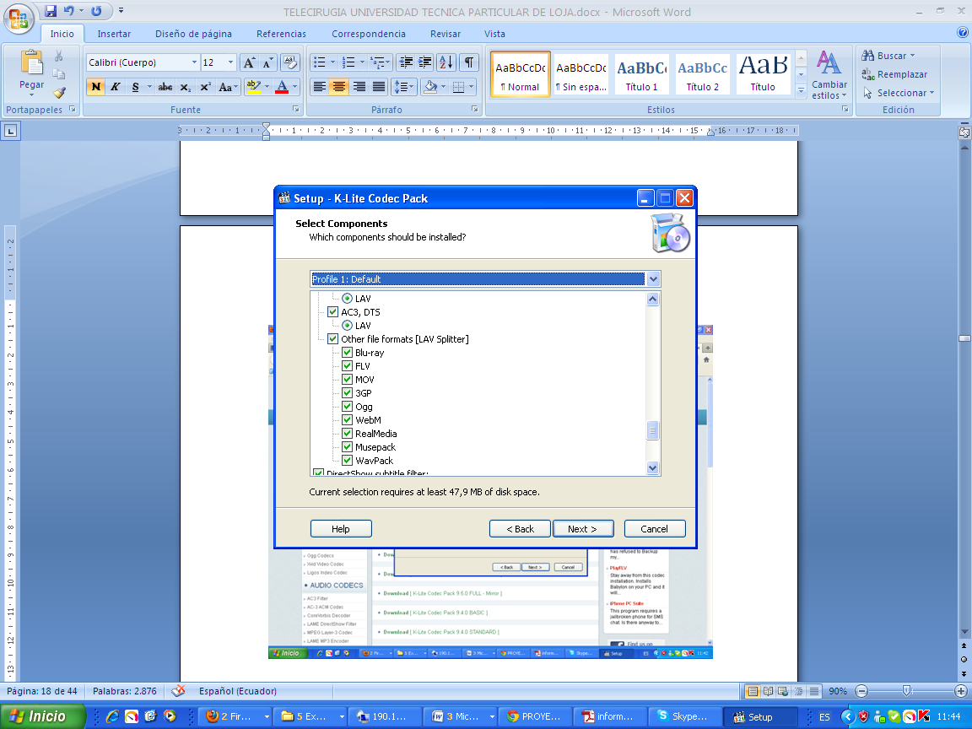Apply the Título 1 style thumbnail

click(641, 73)
